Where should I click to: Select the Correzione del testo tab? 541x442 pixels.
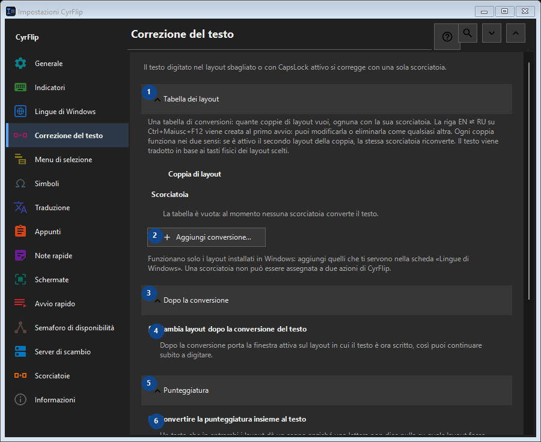pyautogui.click(x=67, y=135)
